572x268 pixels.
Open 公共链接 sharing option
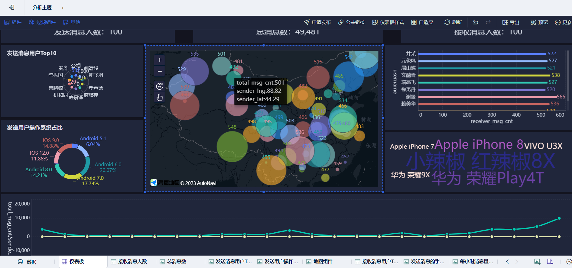[352, 22]
